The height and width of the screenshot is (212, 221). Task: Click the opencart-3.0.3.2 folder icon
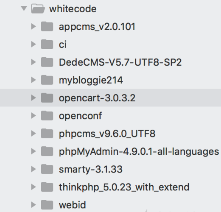pyautogui.click(x=47, y=98)
